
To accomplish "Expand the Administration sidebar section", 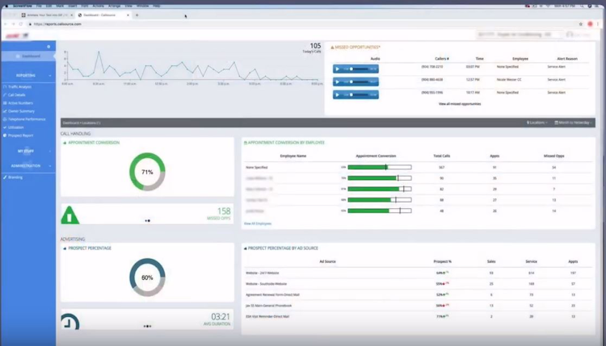I will point(28,166).
